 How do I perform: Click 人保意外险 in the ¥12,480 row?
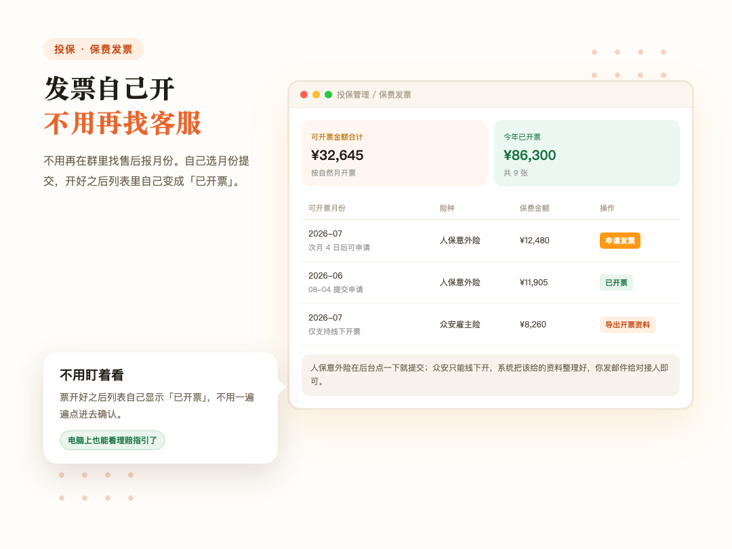460,241
